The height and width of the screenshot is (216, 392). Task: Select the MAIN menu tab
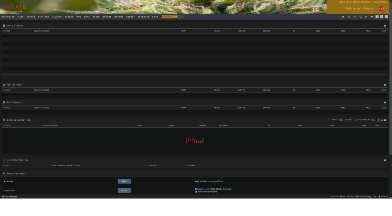tap(20, 17)
